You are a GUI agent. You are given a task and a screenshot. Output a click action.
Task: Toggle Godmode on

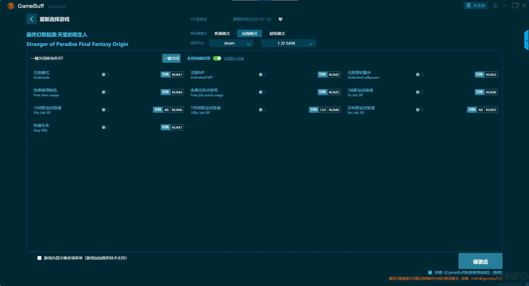[106, 75]
